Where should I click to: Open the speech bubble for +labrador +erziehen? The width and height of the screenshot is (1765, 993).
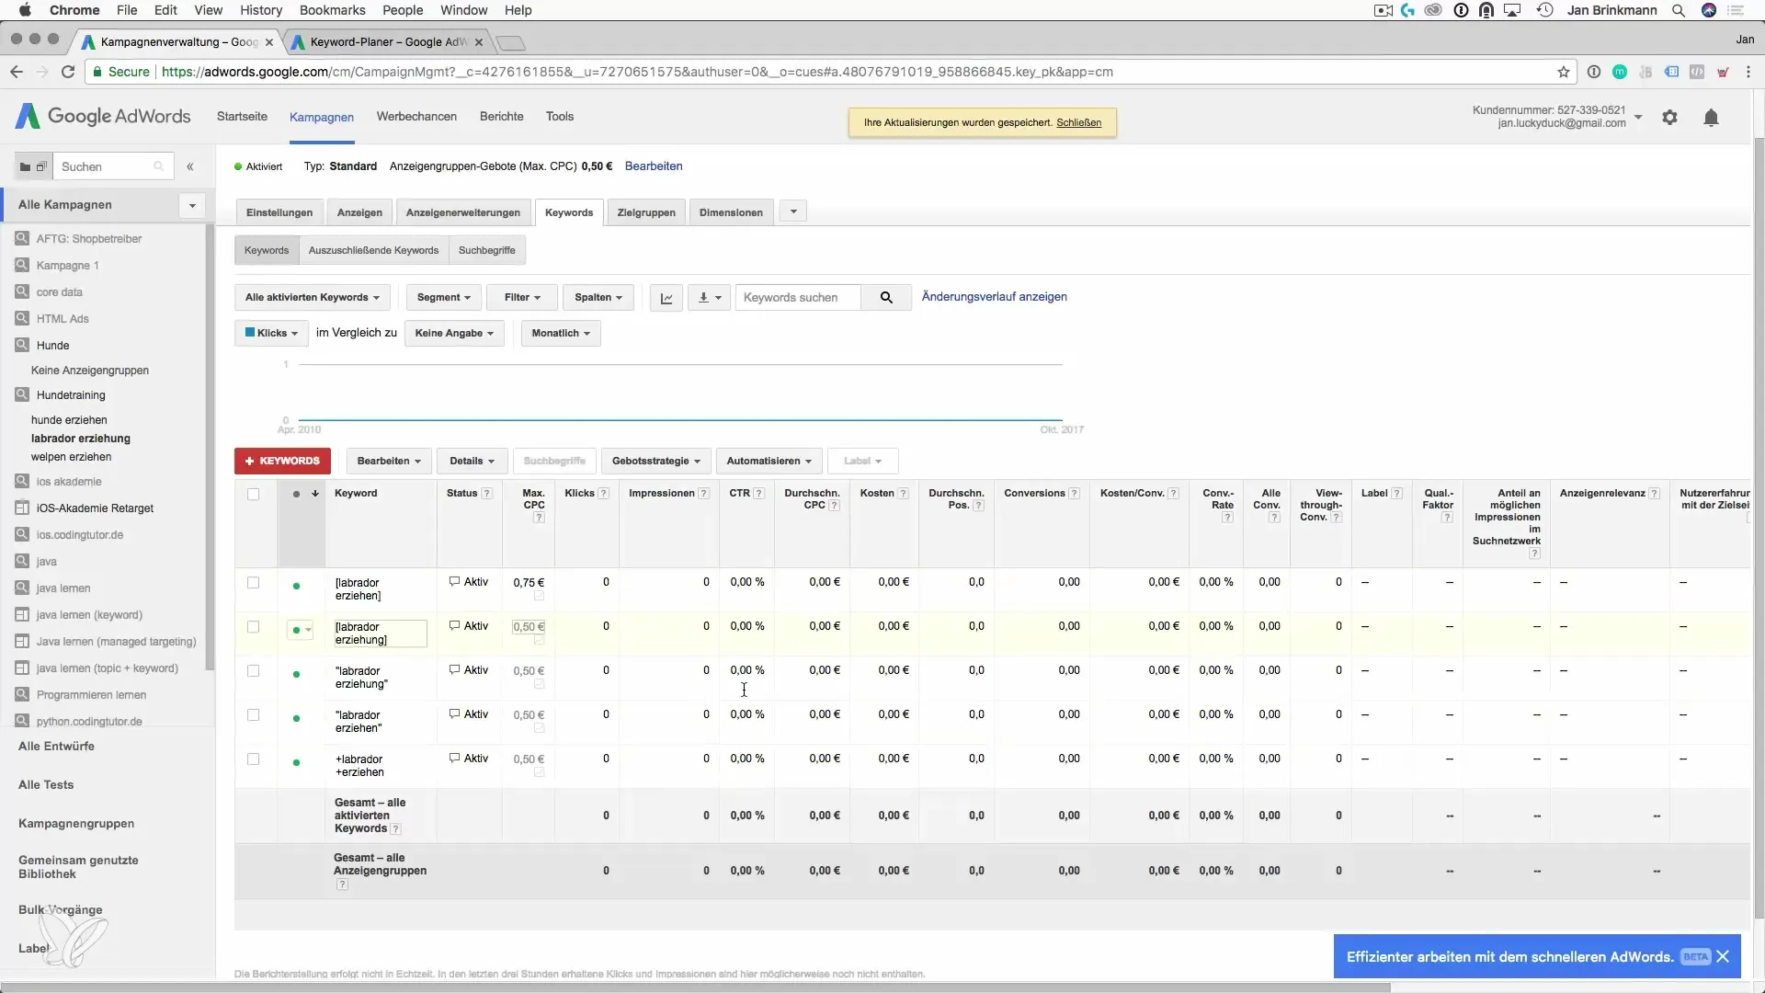[454, 759]
